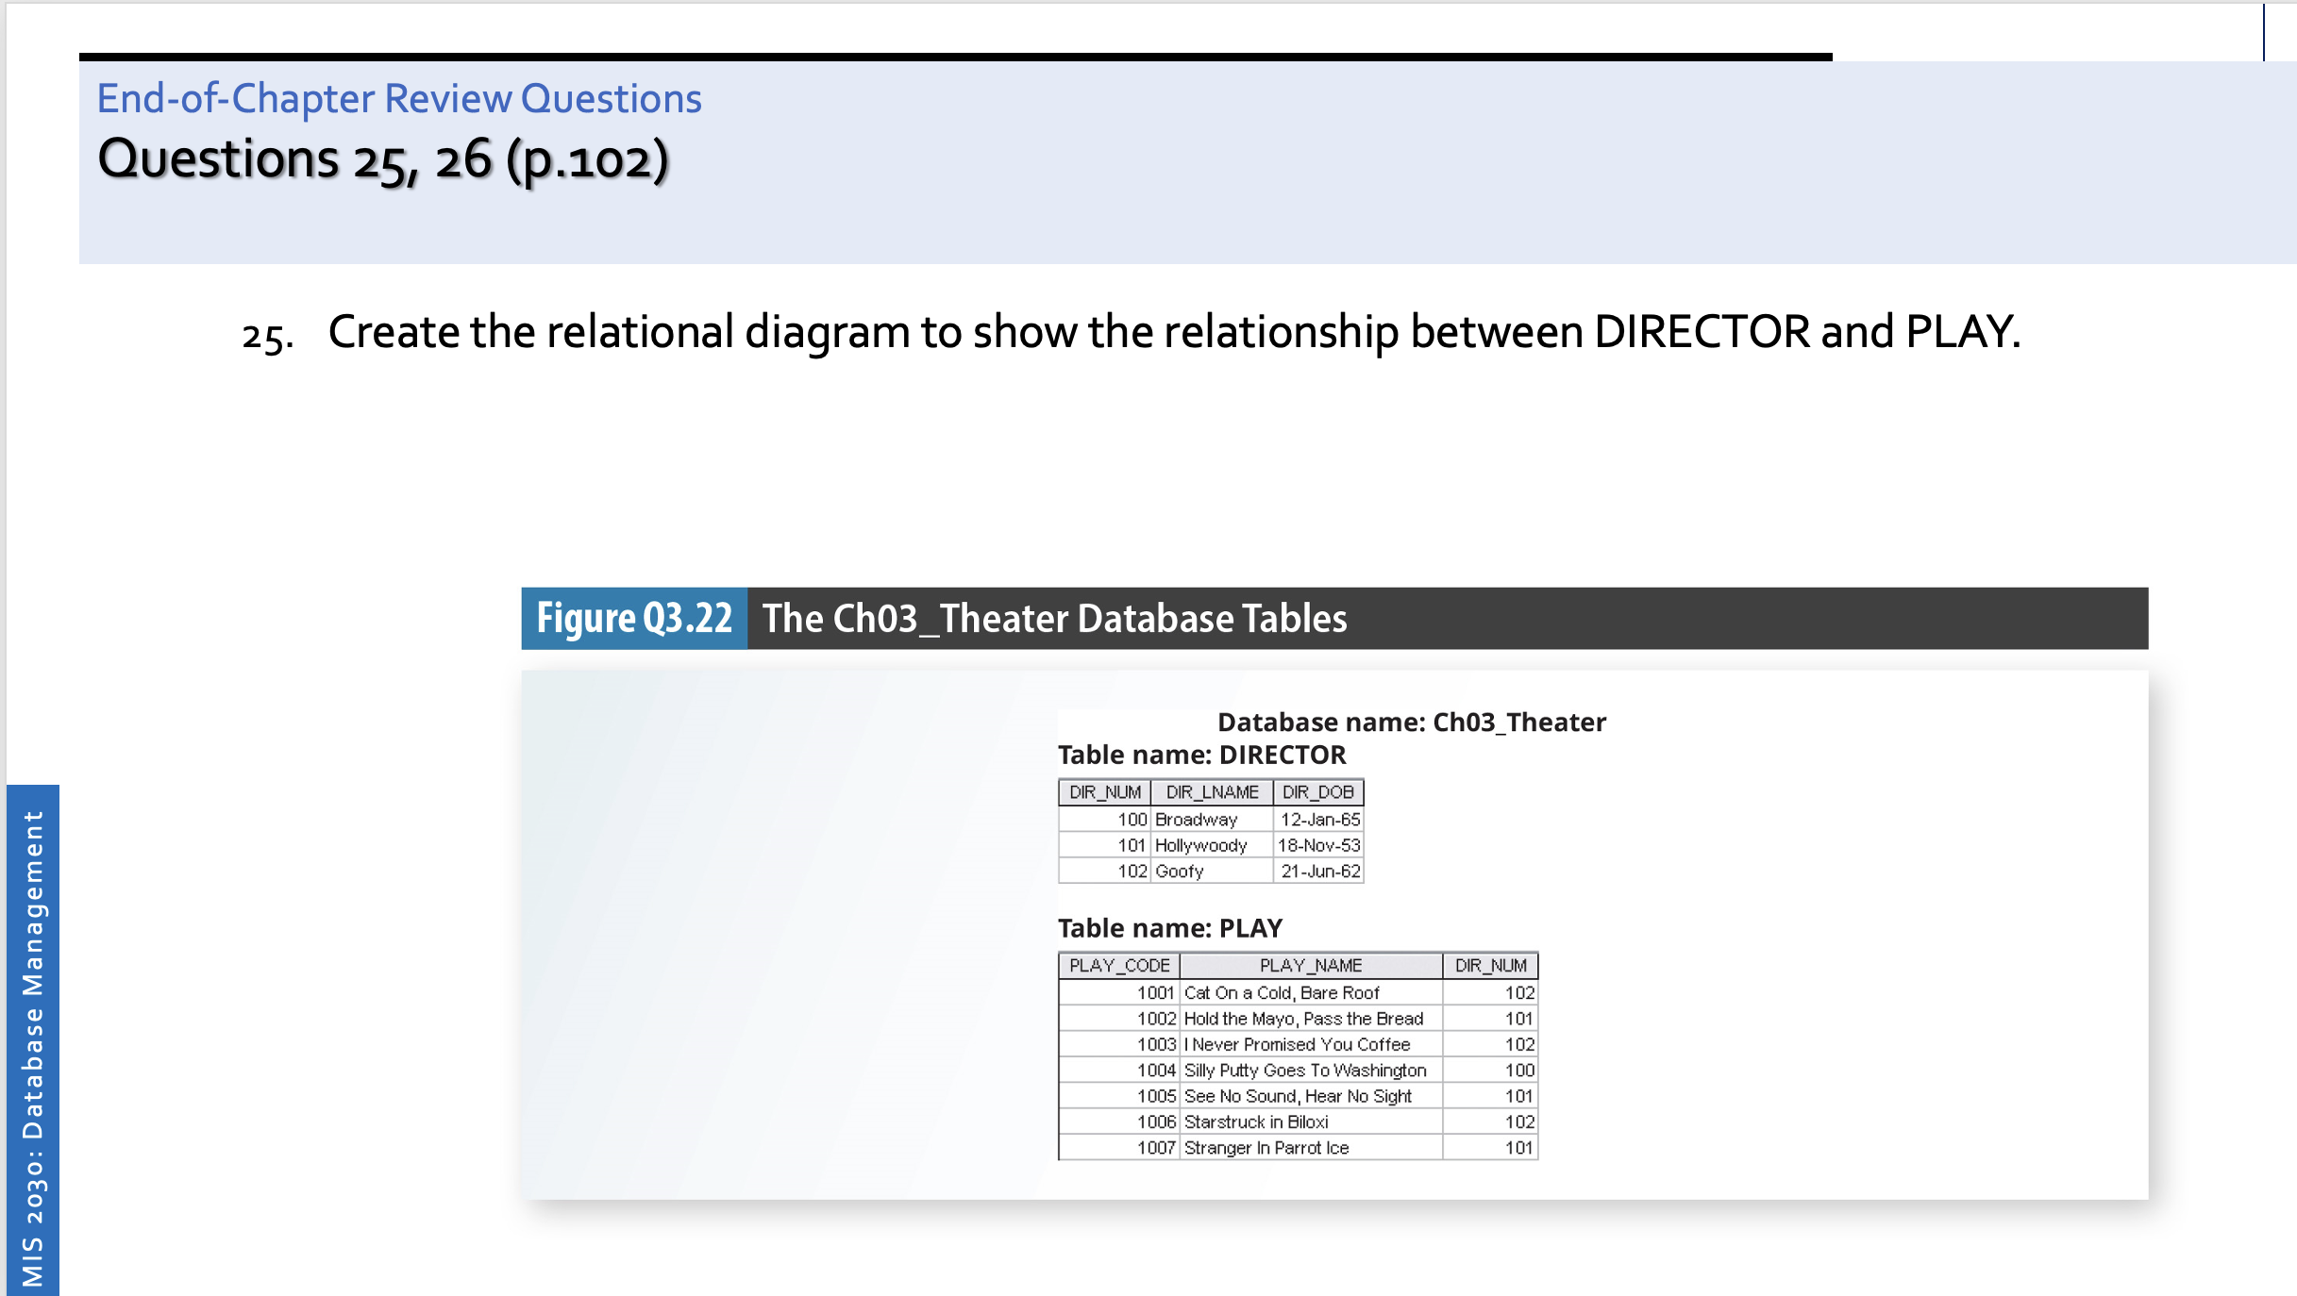Click the Silly Putty Goes To Washington row

point(1305,1070)
